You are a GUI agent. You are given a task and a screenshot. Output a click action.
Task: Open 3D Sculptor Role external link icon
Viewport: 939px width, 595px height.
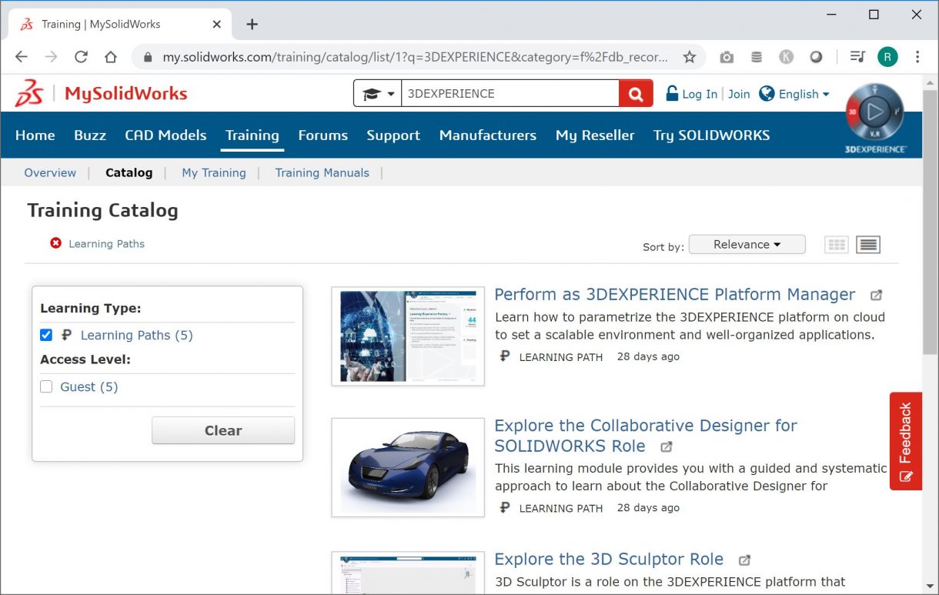coord(744,560)
